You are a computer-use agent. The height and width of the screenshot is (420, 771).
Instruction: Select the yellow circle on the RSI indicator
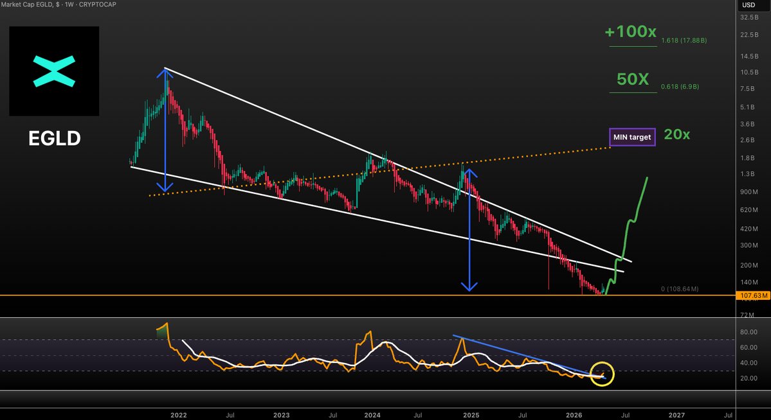coord(602,374)
